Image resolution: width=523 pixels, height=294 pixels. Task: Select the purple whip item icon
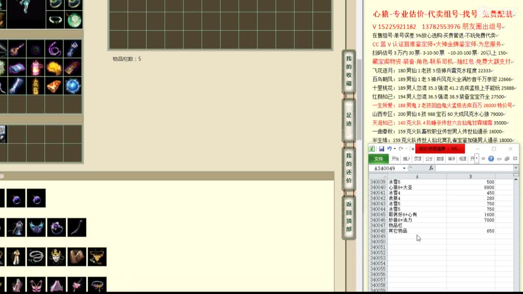54,49
